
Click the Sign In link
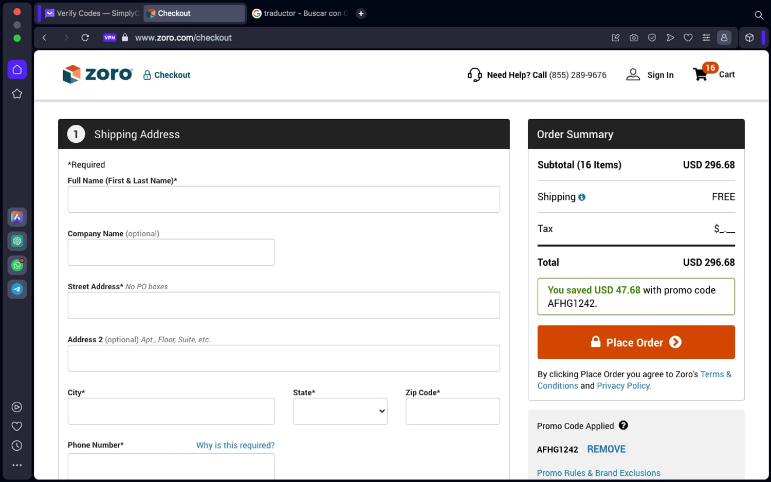[660, 75]
